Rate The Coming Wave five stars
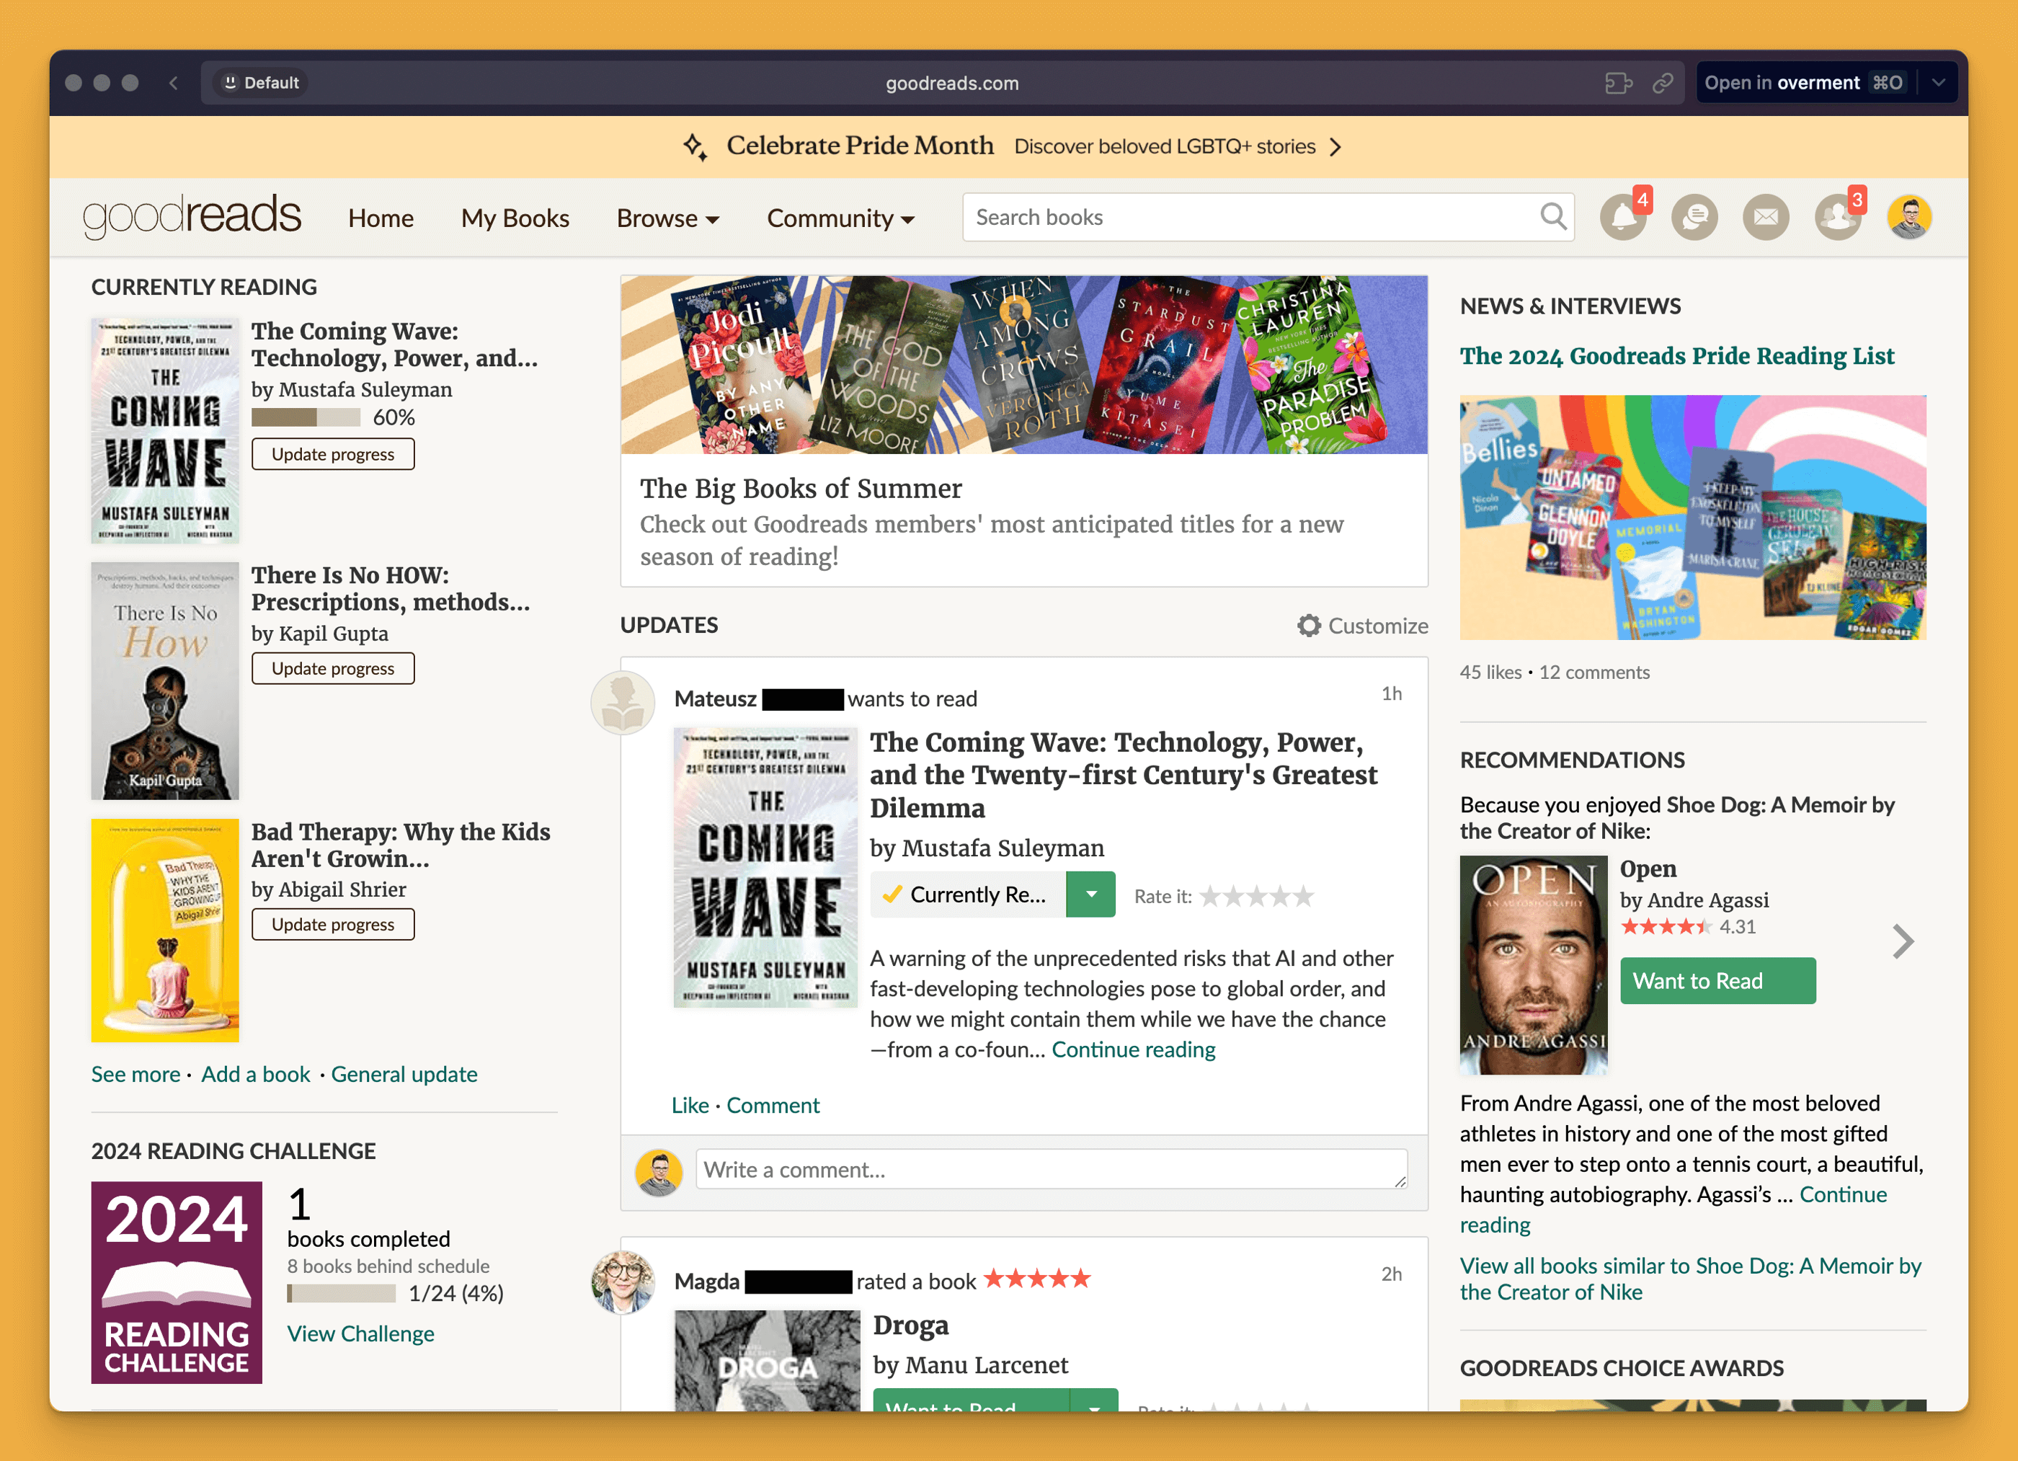 [x=1304, y=896]
